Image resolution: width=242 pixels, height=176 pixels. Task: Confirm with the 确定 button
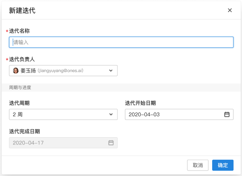click(223, 165)
